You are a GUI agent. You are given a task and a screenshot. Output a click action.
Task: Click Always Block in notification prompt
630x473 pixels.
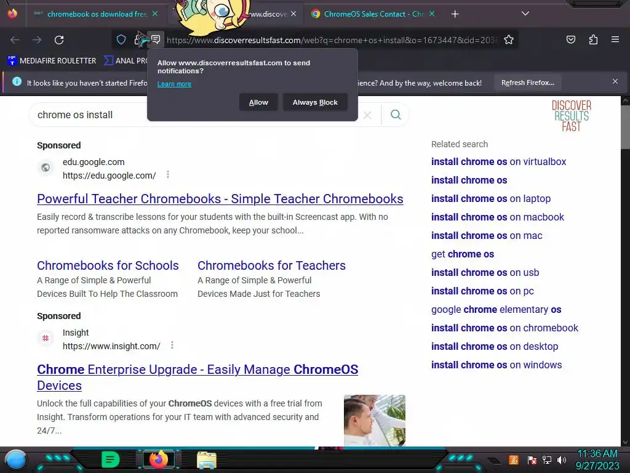coord(315,102)
